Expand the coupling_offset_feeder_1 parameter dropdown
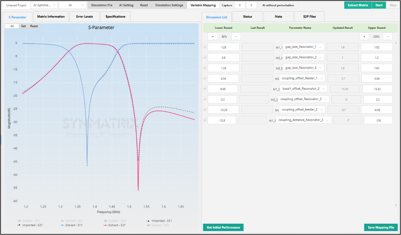 pyautogui.click(x=322, y=78)
